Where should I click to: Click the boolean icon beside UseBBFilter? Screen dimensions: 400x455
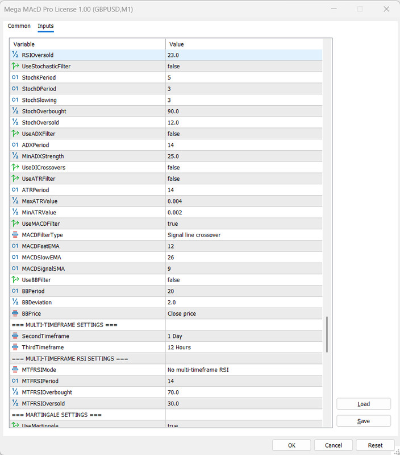[15, 280]
